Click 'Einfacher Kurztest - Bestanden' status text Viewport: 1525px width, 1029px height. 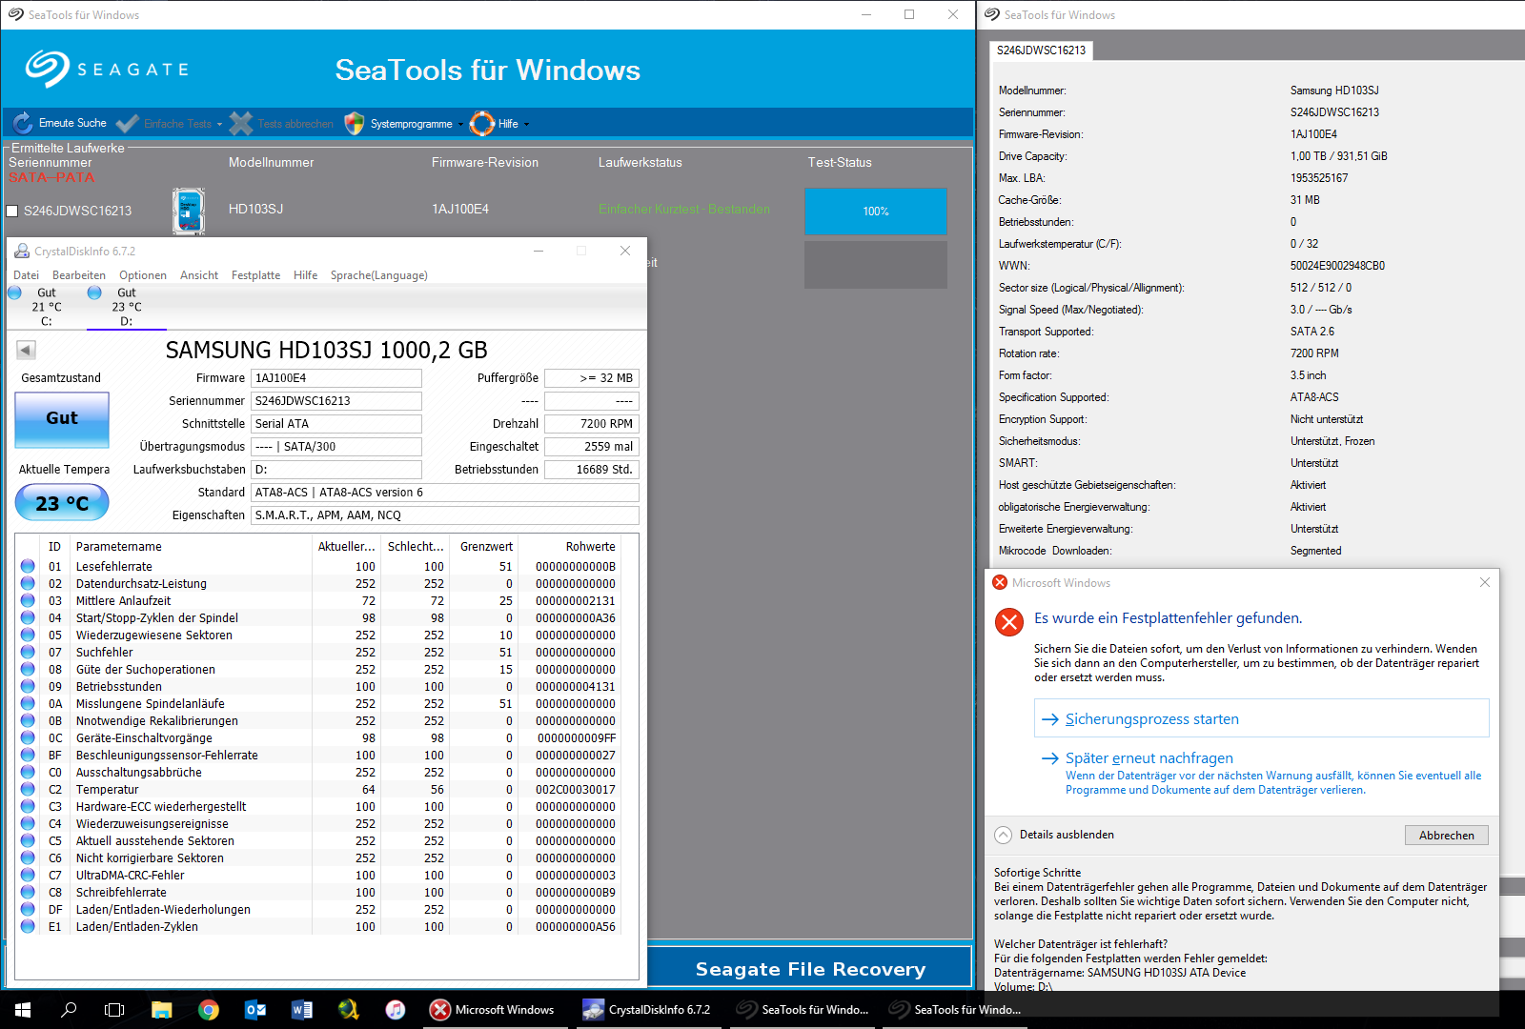[x=684, y=210]
